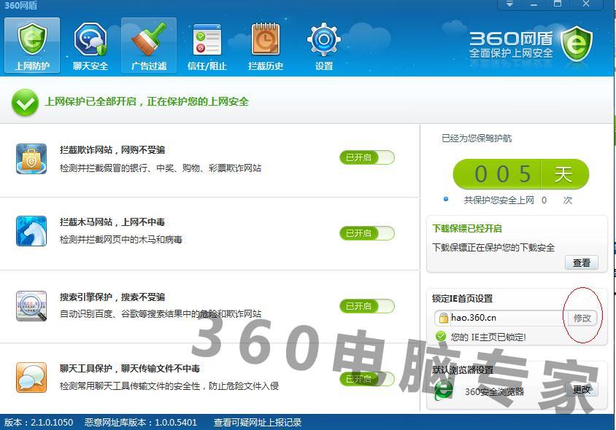
Task: View 拦截历史 tab
Action: [x=266, y=45]
